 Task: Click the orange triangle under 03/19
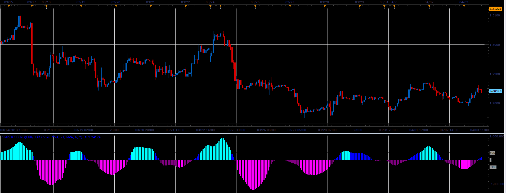coord(81,6)
